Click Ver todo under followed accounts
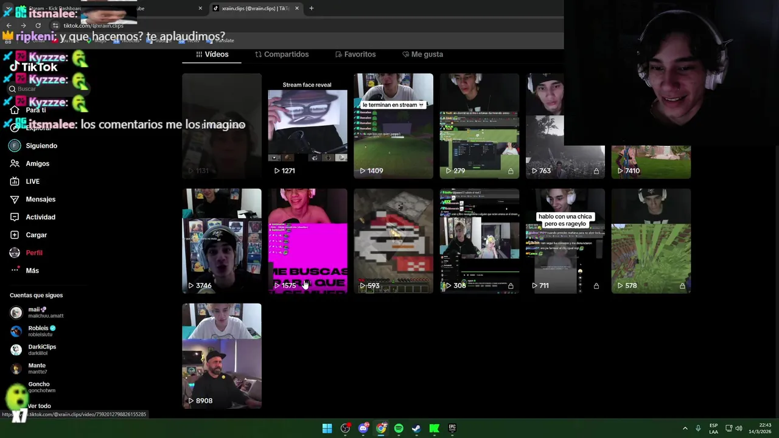The height and width of the screenshot is (438, 779). [39, 406]
